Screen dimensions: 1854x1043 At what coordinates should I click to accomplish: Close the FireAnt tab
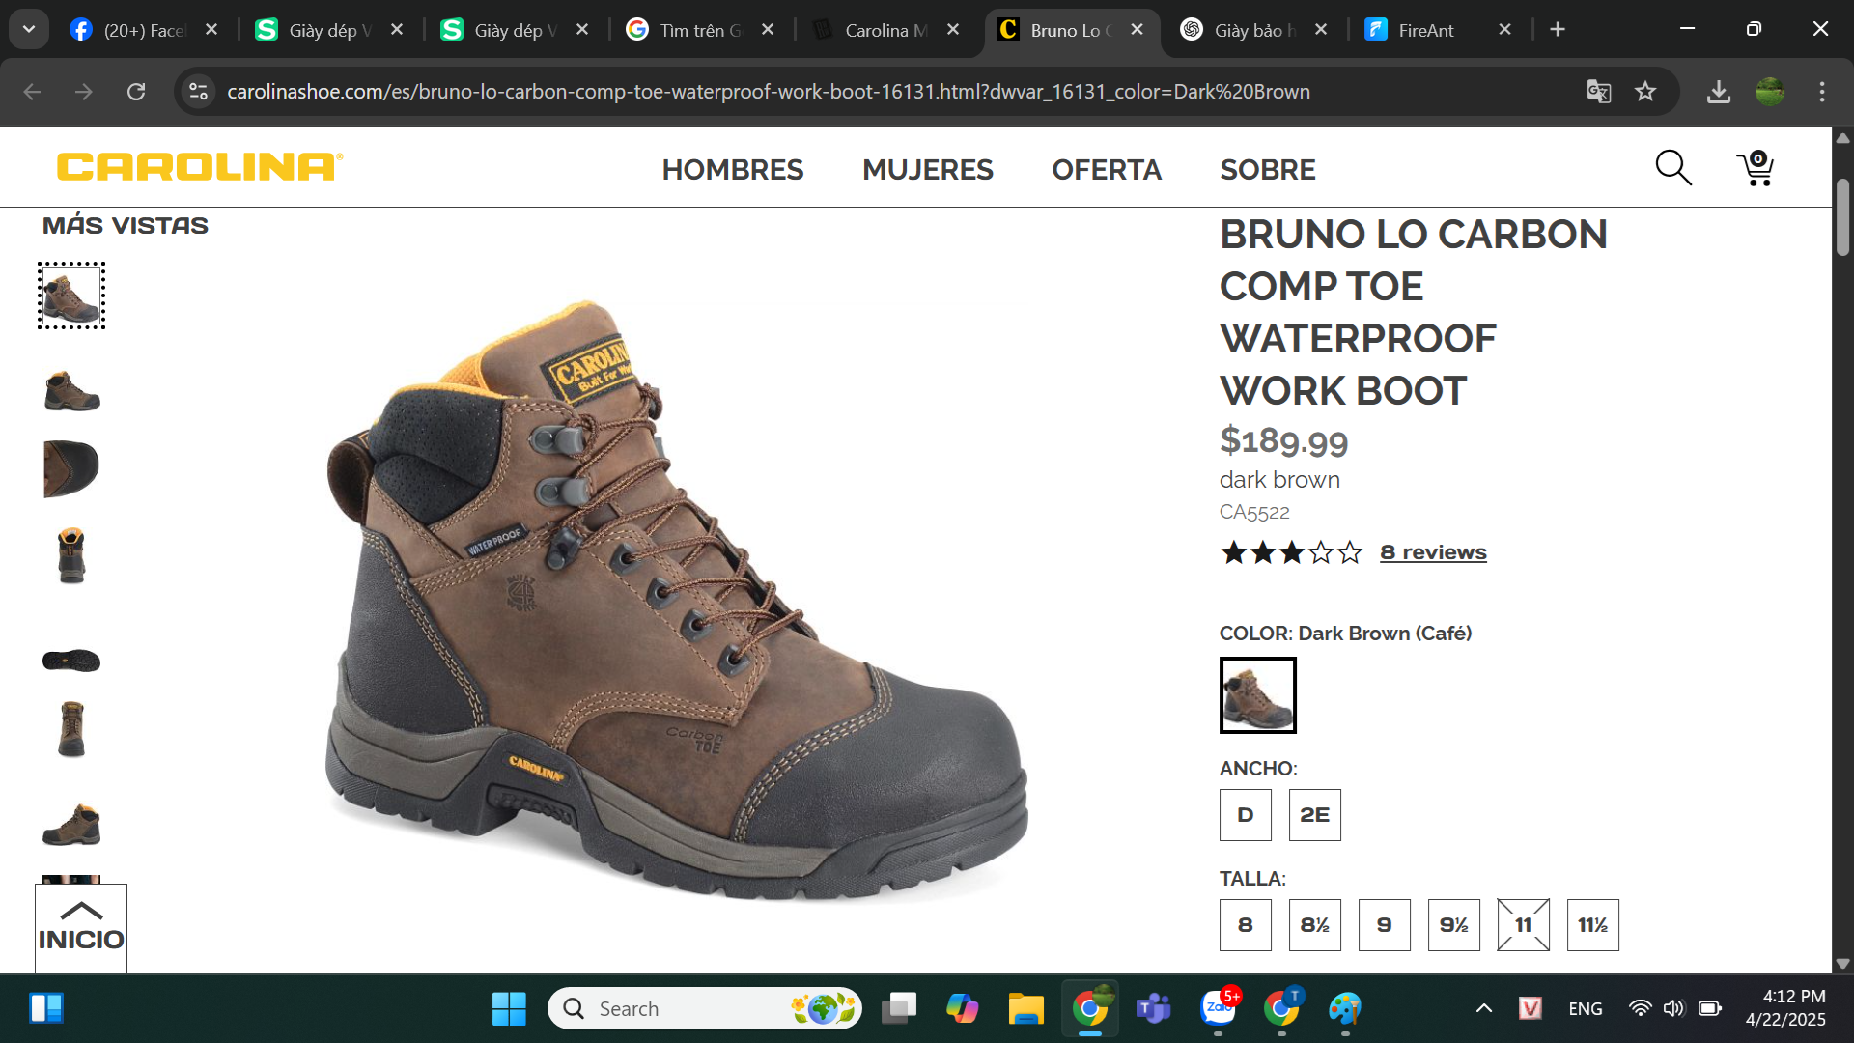[1504, 30]
